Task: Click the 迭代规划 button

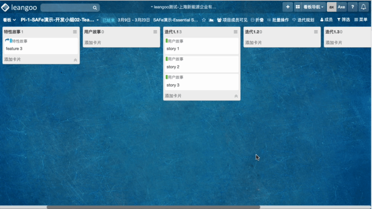Action: [303, 20]
